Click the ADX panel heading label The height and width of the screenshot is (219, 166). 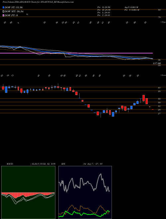63,164
